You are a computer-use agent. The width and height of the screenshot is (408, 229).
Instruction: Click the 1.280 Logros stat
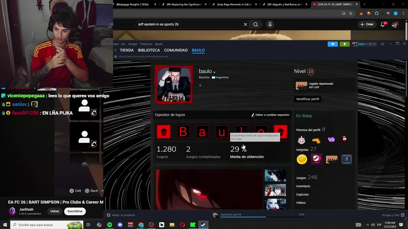click(166, 151)
